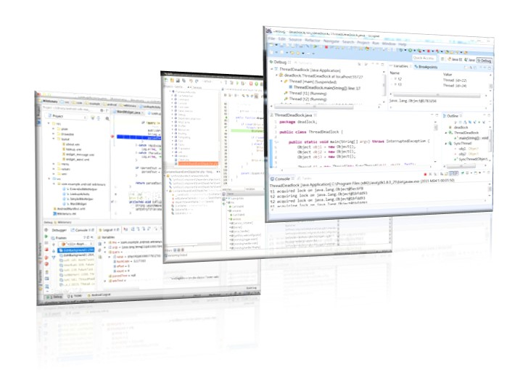Collapse SyncThread class in Outline
The image size is (515, 370).
(446, 143)
